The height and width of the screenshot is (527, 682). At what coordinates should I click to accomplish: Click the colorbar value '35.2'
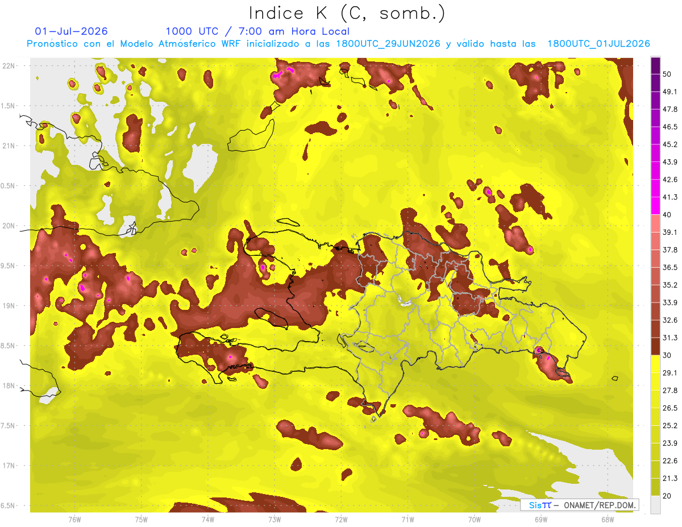669,285
